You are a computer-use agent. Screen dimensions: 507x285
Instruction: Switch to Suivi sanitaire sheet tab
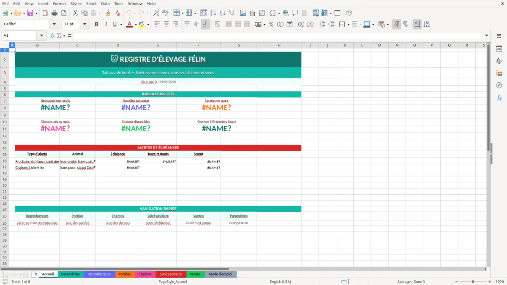(171, 274)
